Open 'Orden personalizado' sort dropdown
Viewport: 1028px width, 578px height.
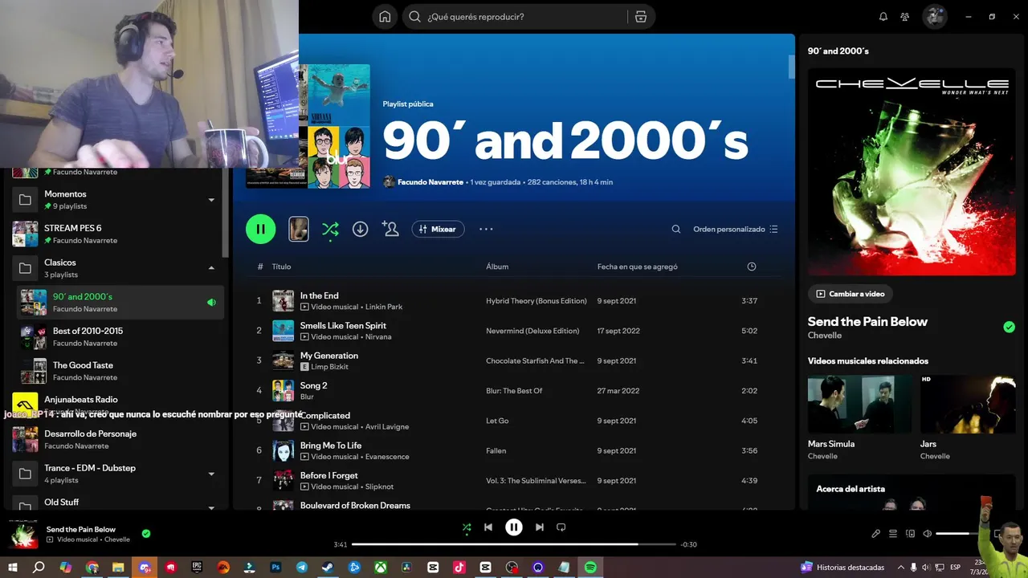pos(736,229)
